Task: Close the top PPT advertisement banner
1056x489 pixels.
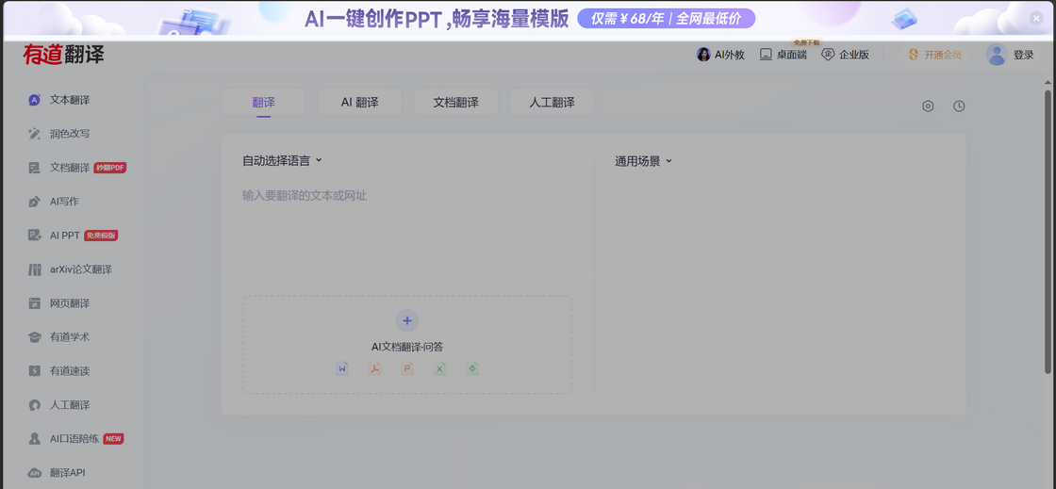Action: pos(1036,18)
